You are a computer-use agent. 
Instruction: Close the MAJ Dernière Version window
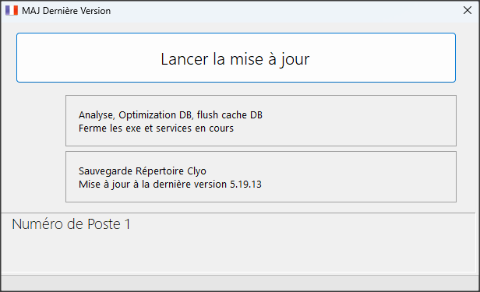(x=468, y=10)
